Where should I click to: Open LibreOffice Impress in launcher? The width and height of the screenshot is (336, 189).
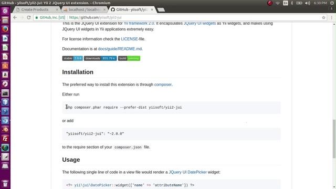(5, 57)
